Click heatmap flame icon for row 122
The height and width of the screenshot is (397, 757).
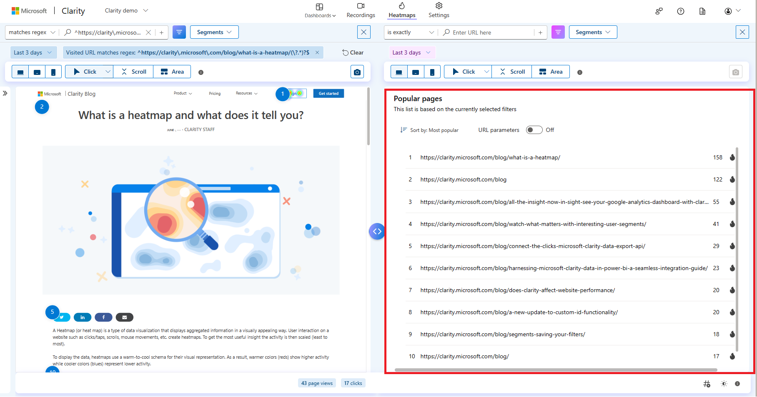(x=732, y=179)
